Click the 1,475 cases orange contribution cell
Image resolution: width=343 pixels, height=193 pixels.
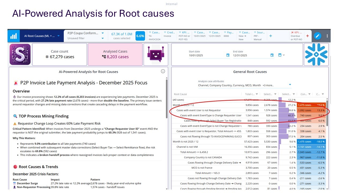pyautogui.click(x=305, y=105)
